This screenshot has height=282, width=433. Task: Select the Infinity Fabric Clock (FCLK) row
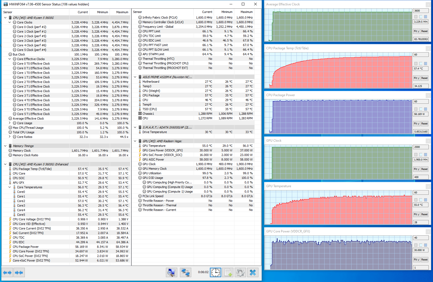point(193,18)
